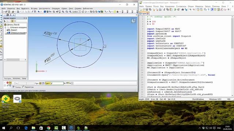The width and height of the screenshot is (234, 131).
Task: Open the zoom scale 0.4011 dropdown
Action: [80, 12]
